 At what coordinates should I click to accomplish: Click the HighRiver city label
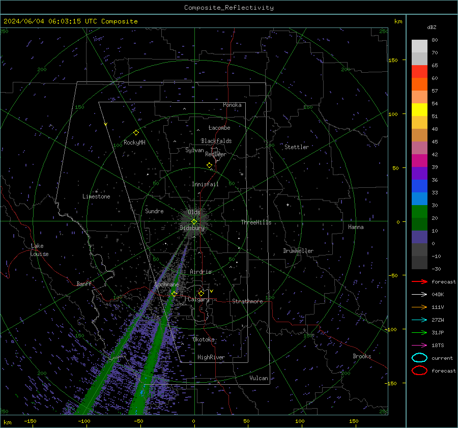click(211, 357)
